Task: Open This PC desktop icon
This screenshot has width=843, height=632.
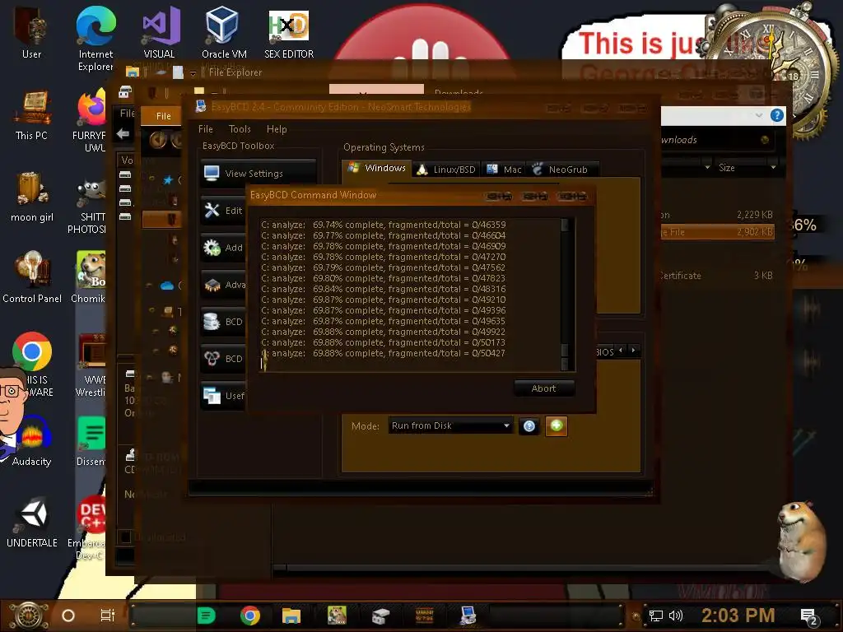Action: coord(32,115)
